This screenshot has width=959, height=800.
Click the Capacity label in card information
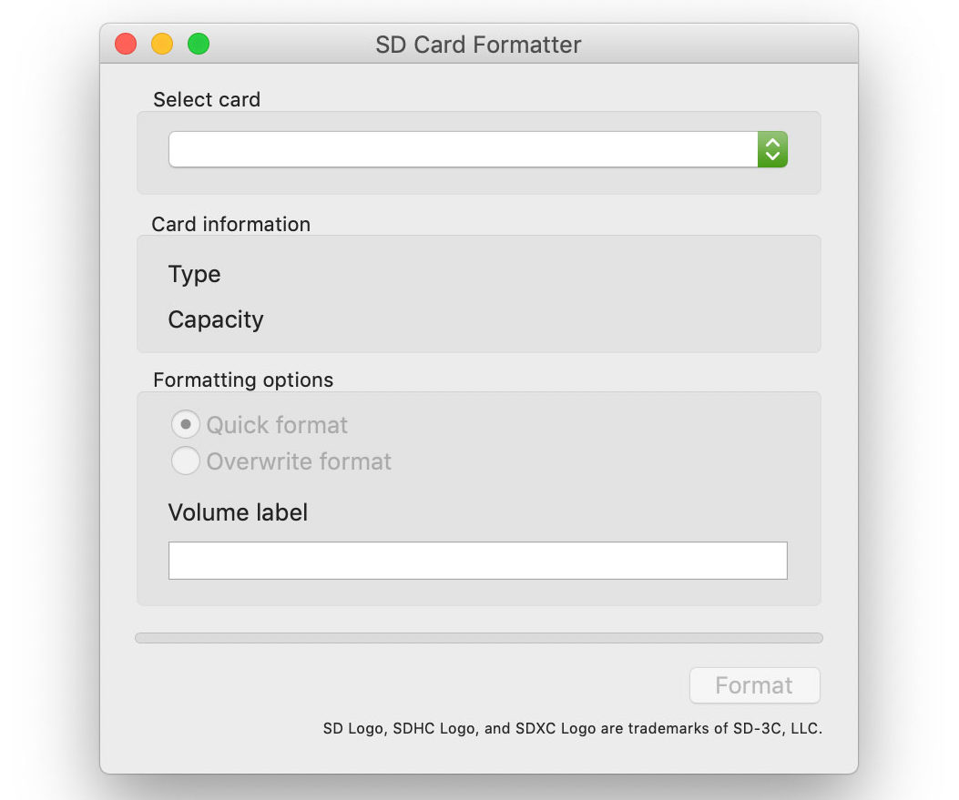[x=216, y=319]
